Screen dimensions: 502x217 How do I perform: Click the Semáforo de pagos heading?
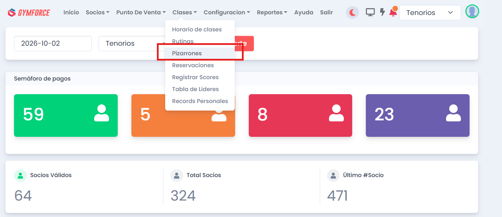[42, 78]
